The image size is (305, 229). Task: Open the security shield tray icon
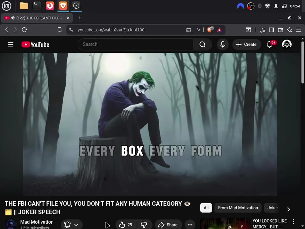pyautogui.click(x=268, y=6)
